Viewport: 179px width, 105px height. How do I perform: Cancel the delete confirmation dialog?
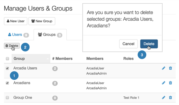(x=128, y=44)
